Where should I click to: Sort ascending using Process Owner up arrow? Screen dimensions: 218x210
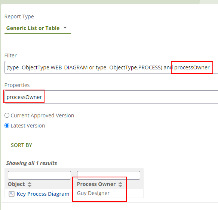tap(120, 183)
